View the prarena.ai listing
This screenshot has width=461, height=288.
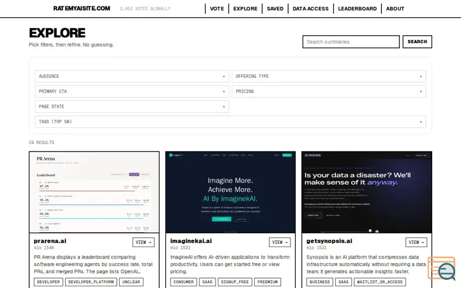click(x=143, y=242)
